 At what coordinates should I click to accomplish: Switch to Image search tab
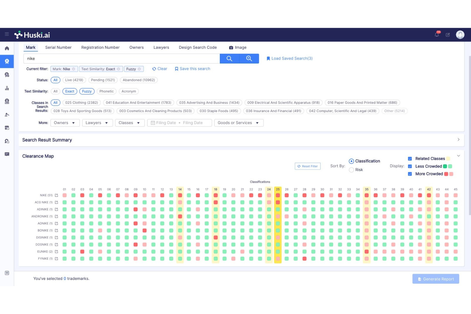[238, 47]
